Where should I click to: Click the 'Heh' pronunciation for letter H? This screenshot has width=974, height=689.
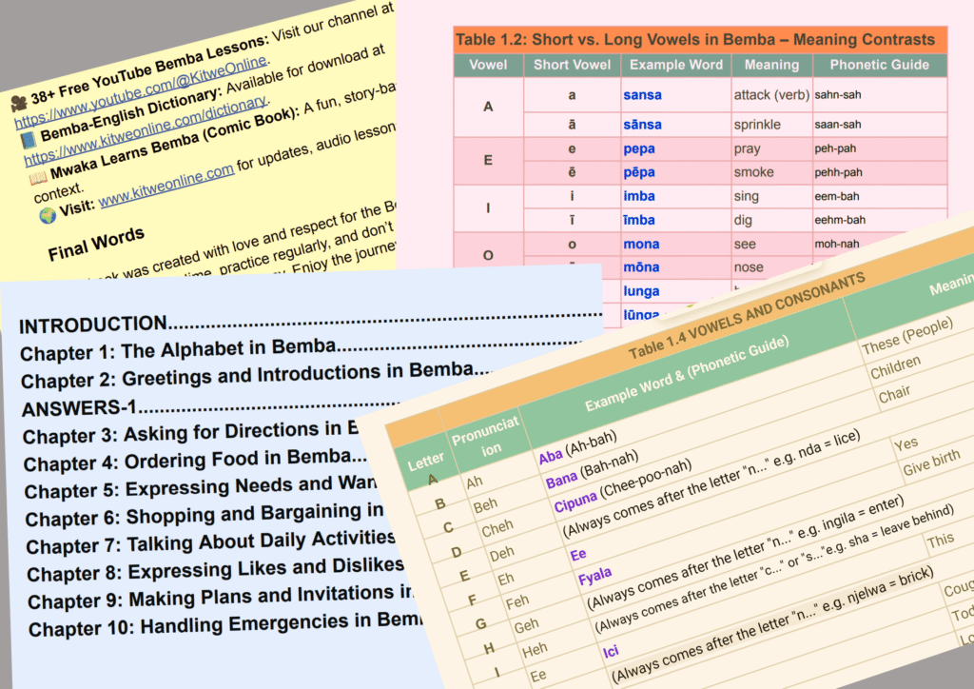click(x=535, y=651)
